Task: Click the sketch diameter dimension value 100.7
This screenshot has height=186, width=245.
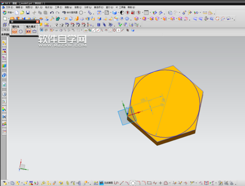Action: click(143, 100)
